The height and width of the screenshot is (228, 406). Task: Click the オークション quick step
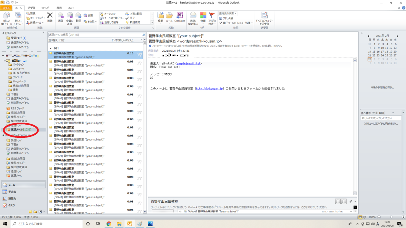(108, 14)
